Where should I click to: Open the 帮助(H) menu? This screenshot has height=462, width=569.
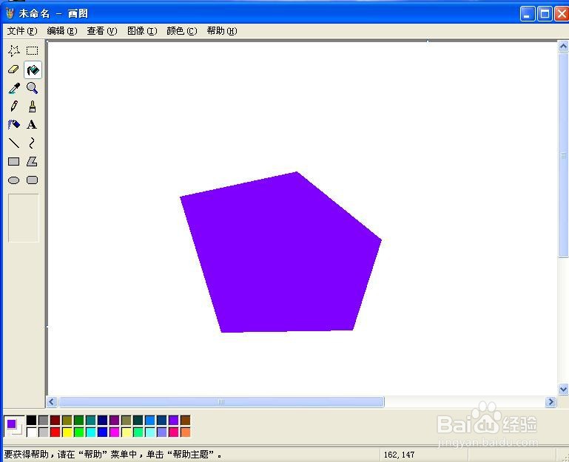pos(222,31)
